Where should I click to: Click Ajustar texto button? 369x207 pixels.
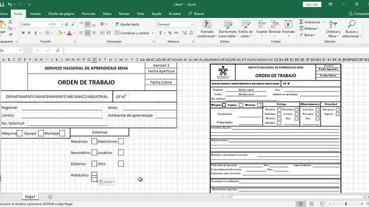127,24
